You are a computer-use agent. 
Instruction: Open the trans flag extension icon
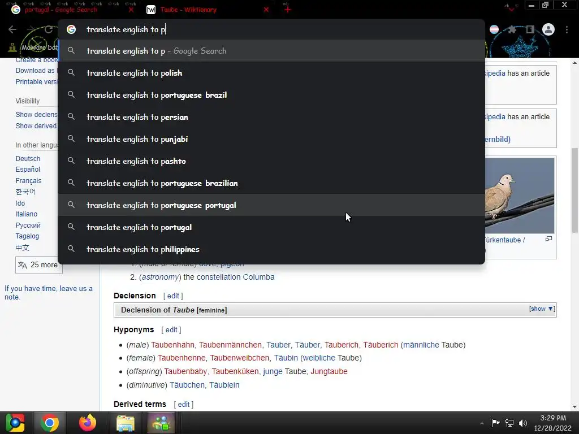click(x=494, y=29)
